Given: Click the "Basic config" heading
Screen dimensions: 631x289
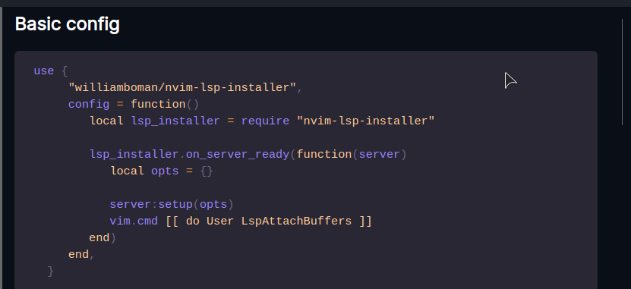Looking at the screenshot, I should tap(68, 24).
